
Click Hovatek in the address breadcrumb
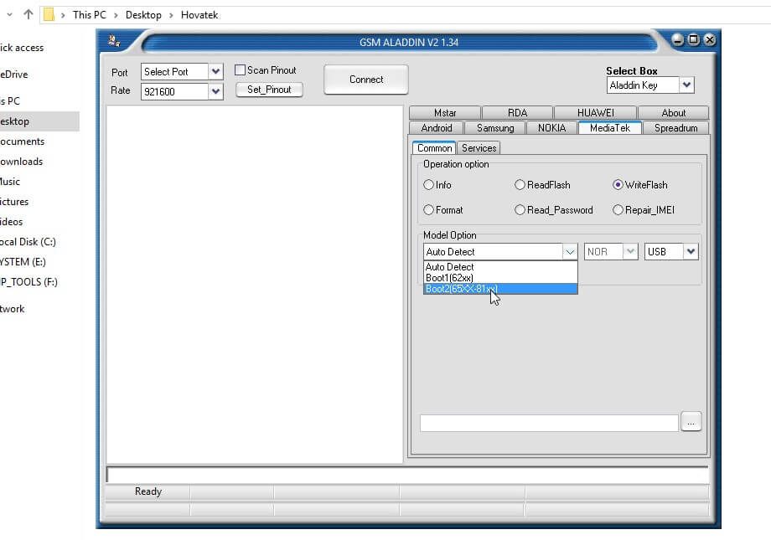(199, 15)
